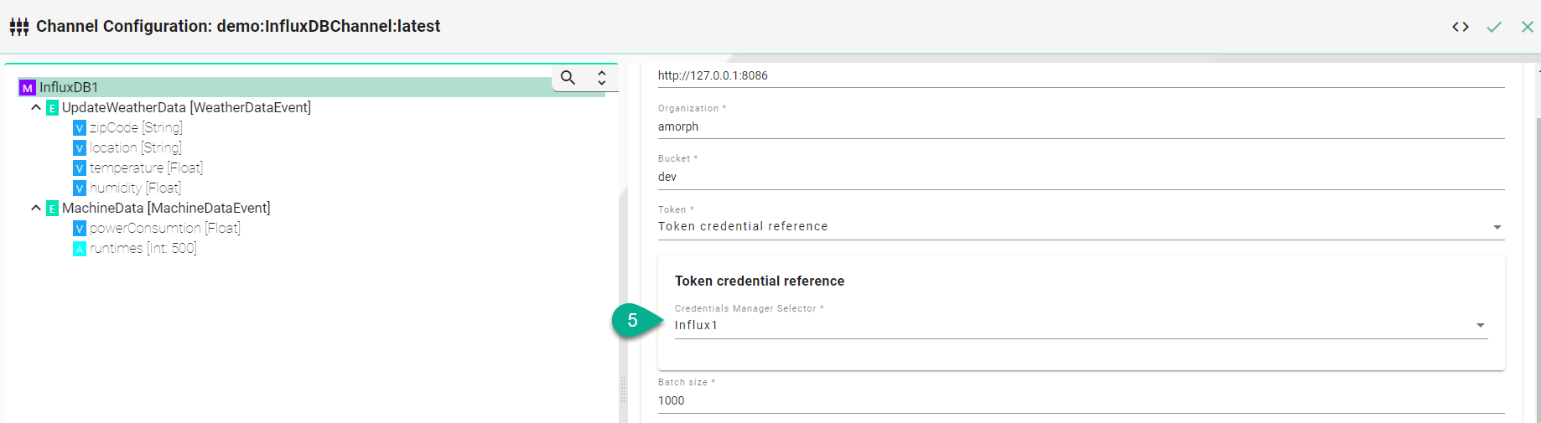The image size is (1541, 423).
Task: Collapse the MachineData event node
Action: 36,208
